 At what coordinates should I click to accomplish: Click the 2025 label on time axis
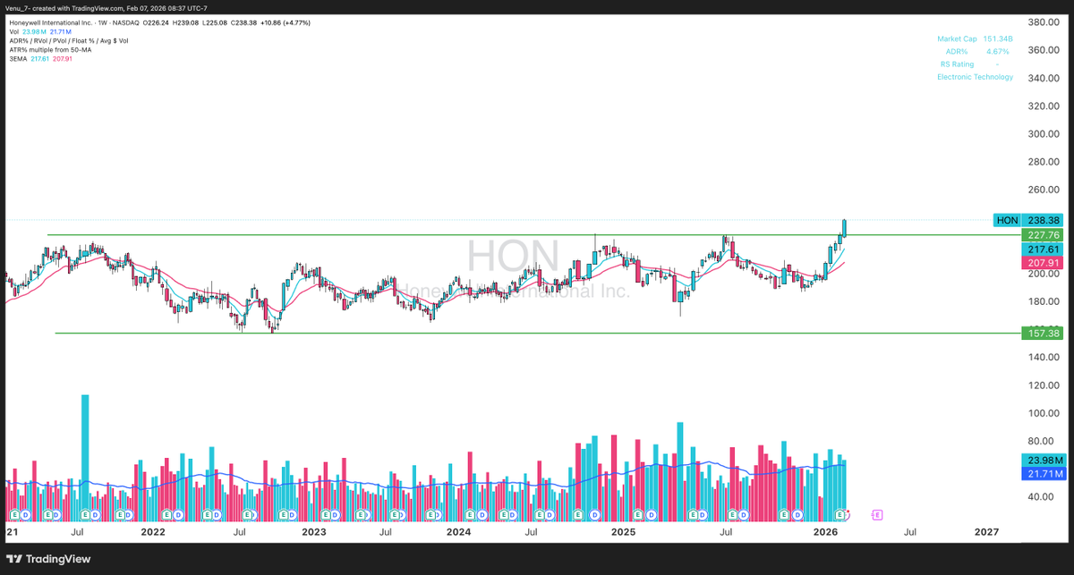[x=623, y=531]
